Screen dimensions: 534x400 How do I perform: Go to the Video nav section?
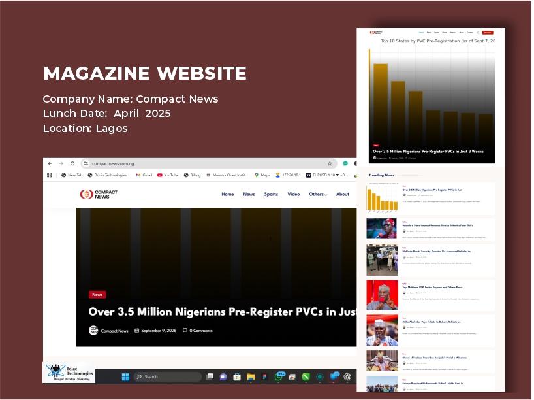pos(294,194)
